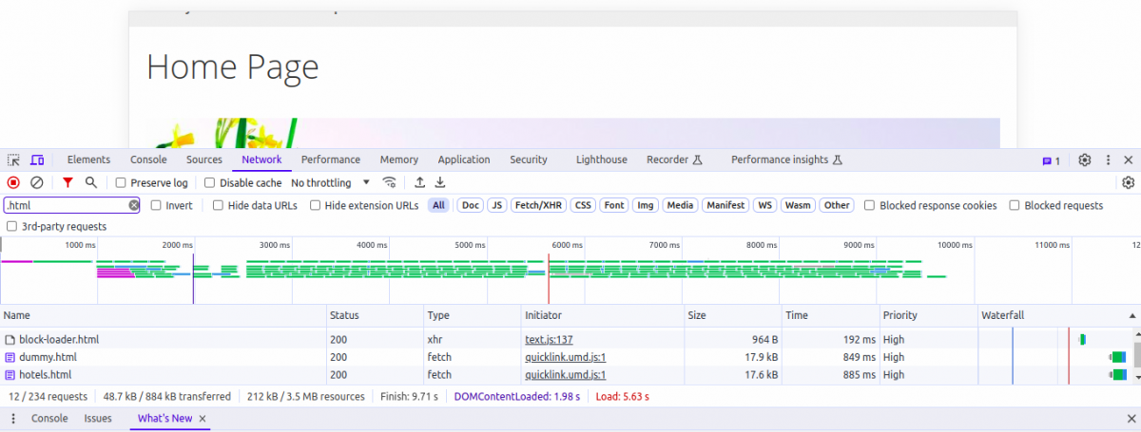Screen dimensions: 1141x432
Task: Open the issues counter badge
Action: coord(1051,160)
